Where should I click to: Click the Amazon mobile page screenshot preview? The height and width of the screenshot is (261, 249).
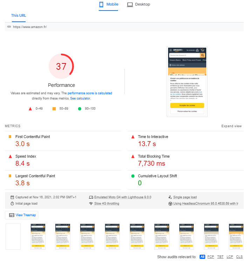(187, 82)
